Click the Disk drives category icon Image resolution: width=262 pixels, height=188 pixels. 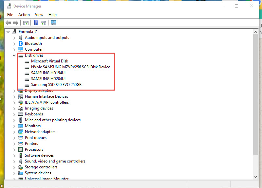(21, 56)
